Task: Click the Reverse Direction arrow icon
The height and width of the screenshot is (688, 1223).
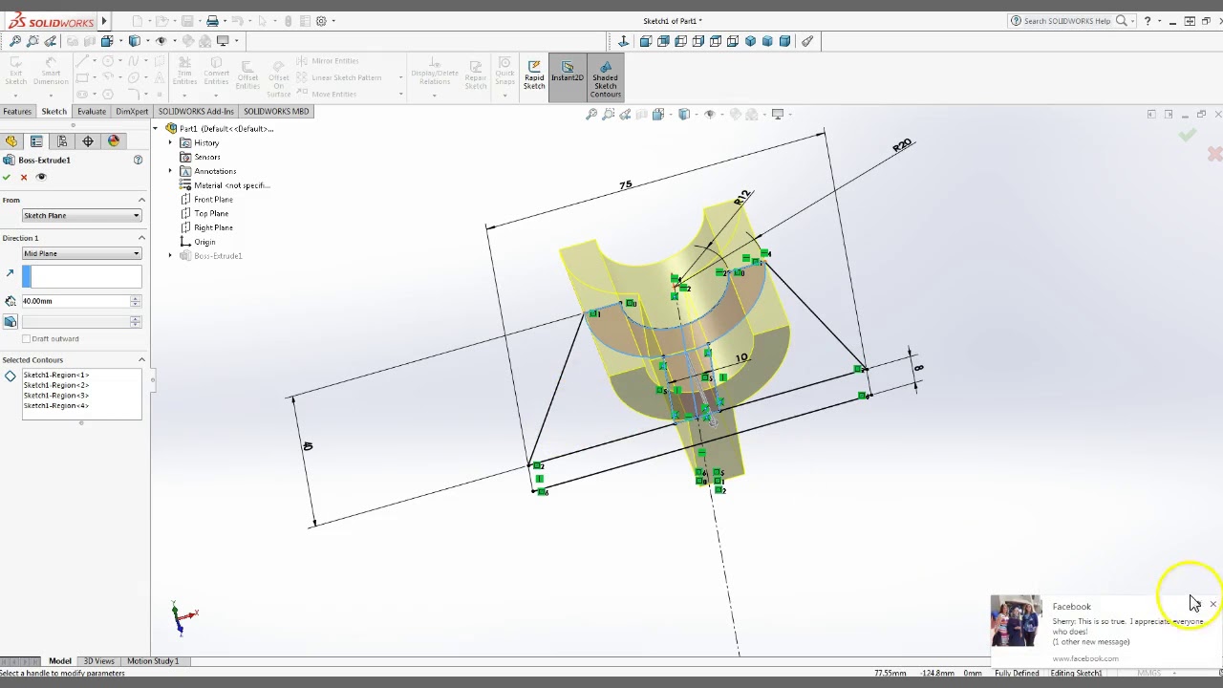Action: coord(11,273)
